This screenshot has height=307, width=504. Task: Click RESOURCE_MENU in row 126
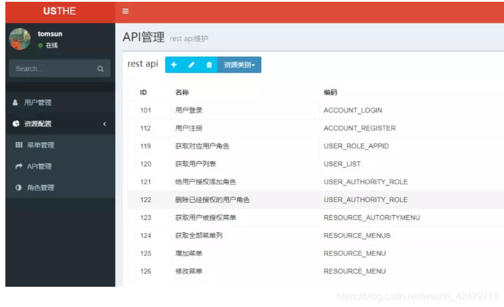pos(355,271)
